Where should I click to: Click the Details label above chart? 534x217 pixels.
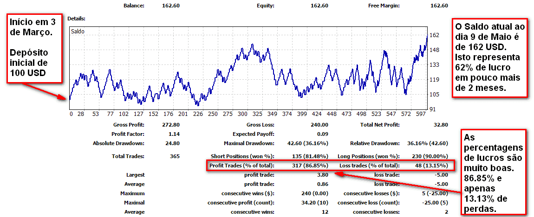coord(76,19)
